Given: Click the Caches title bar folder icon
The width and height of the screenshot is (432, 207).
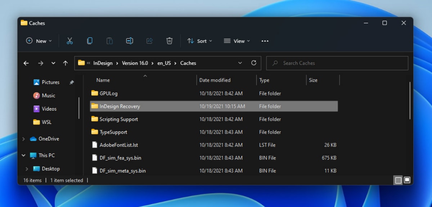Looking at the screenshot, I should click(x=24, y=23).
